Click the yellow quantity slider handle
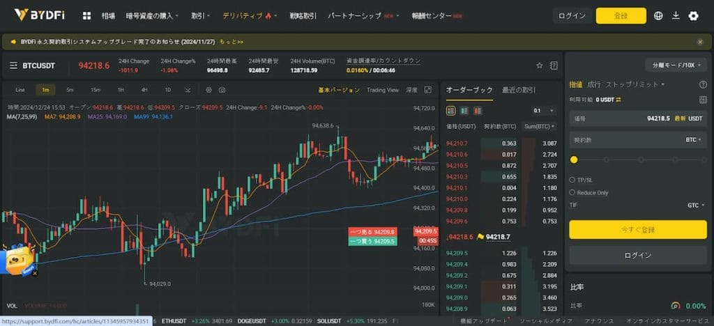 (x=574, y=160)
